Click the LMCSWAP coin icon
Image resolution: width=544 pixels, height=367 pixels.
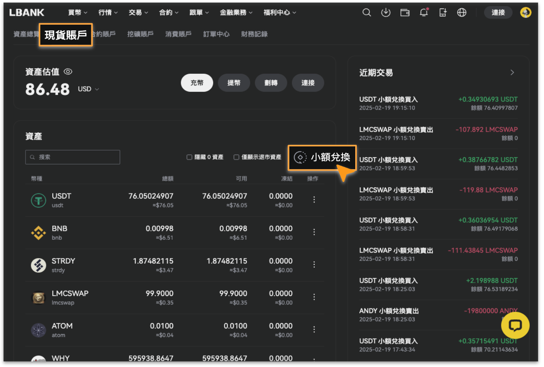[39, 298]
